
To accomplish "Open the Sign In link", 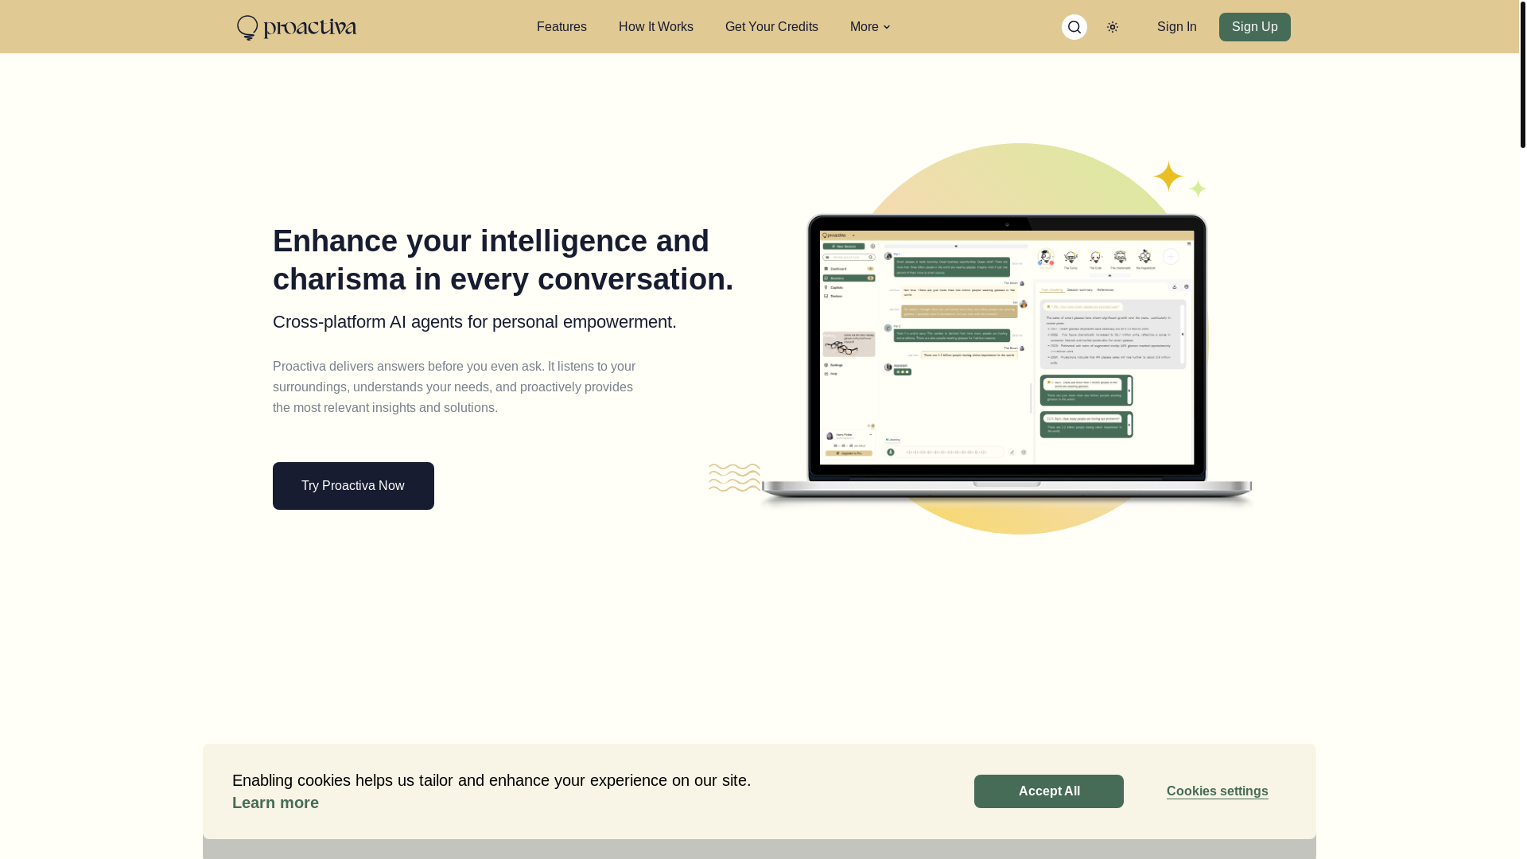I will [1177, 27].
